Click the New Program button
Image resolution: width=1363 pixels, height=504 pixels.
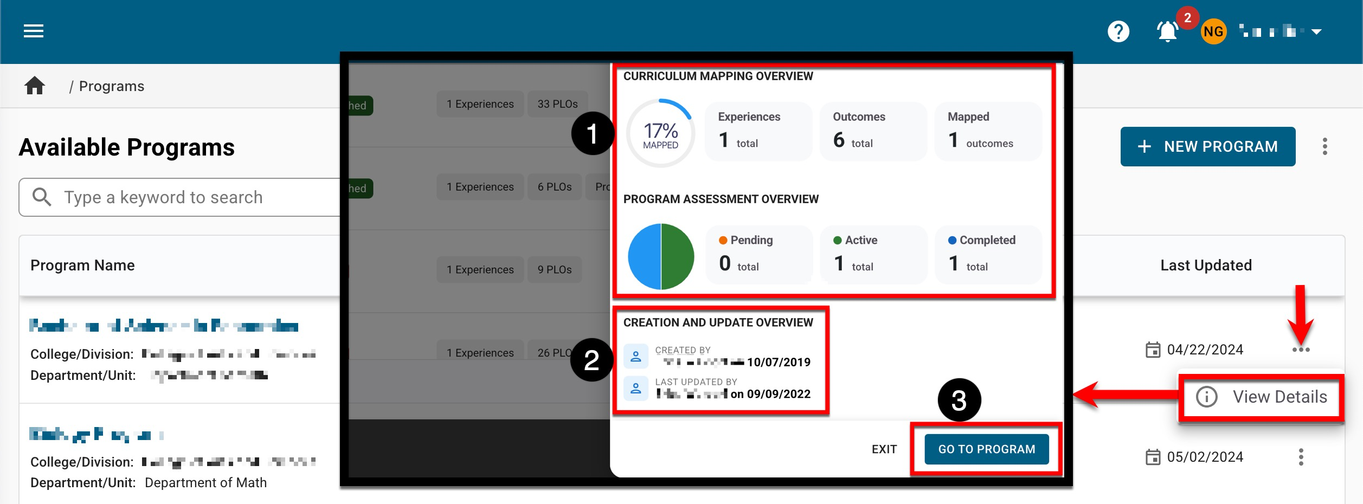click(x=1207, y=146)
